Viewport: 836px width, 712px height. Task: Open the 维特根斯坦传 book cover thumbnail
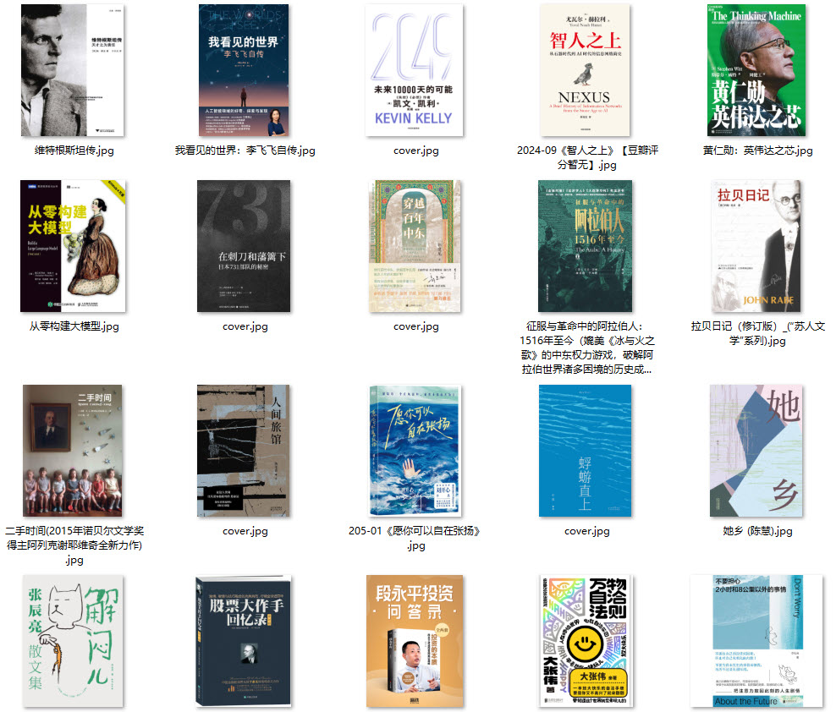click(72, 70)
